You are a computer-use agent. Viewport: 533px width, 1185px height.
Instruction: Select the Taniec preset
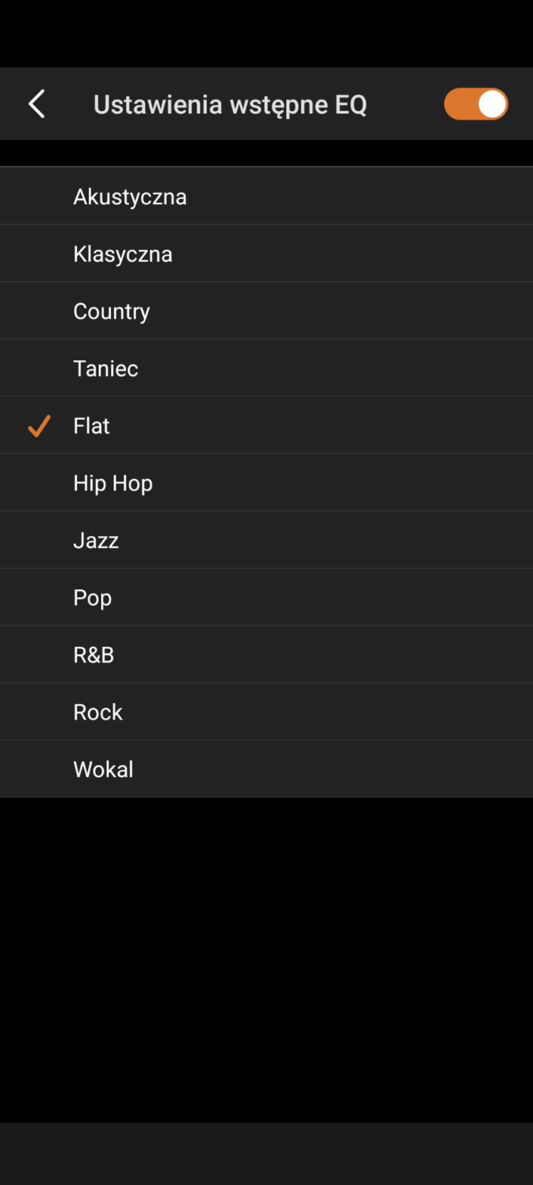tap(106, 368)
